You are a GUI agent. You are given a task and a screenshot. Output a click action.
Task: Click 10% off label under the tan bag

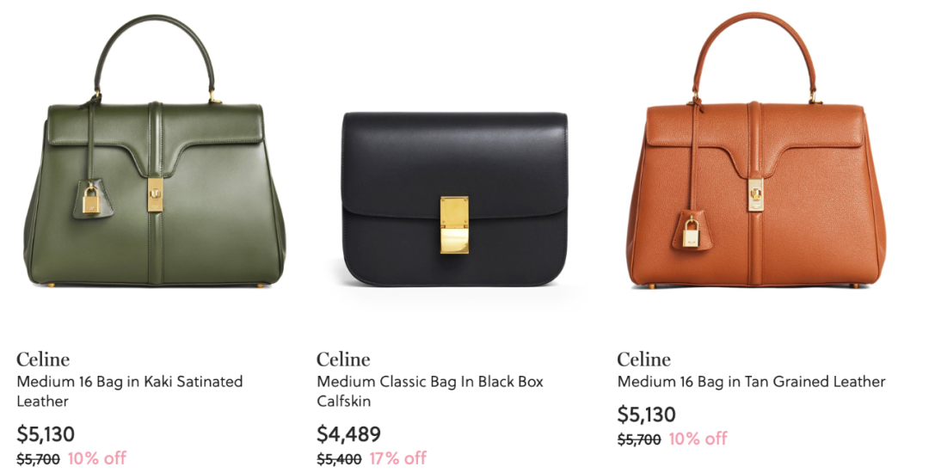tap(698, 439)
